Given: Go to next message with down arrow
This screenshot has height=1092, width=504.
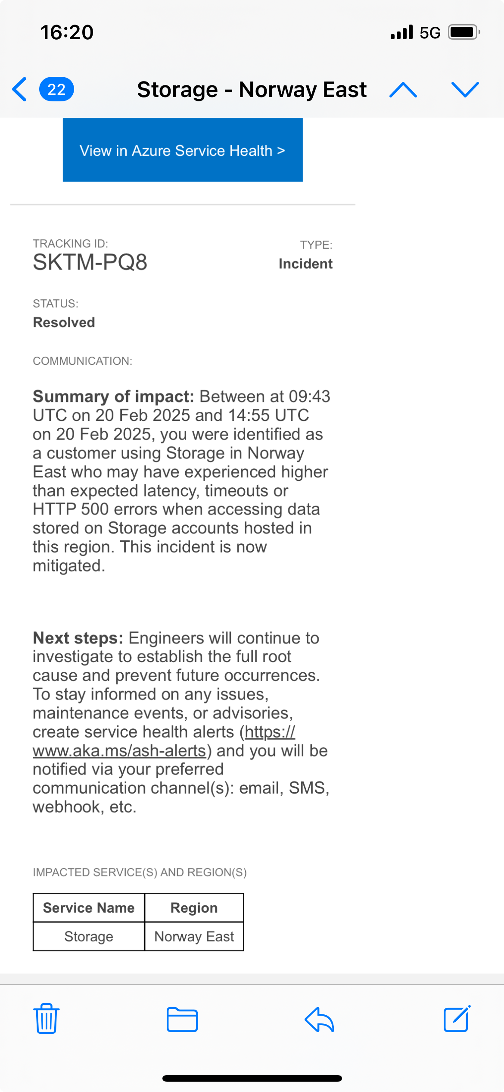Looking at the screenshot, I should pyautogui.click(x=465, y=89).
